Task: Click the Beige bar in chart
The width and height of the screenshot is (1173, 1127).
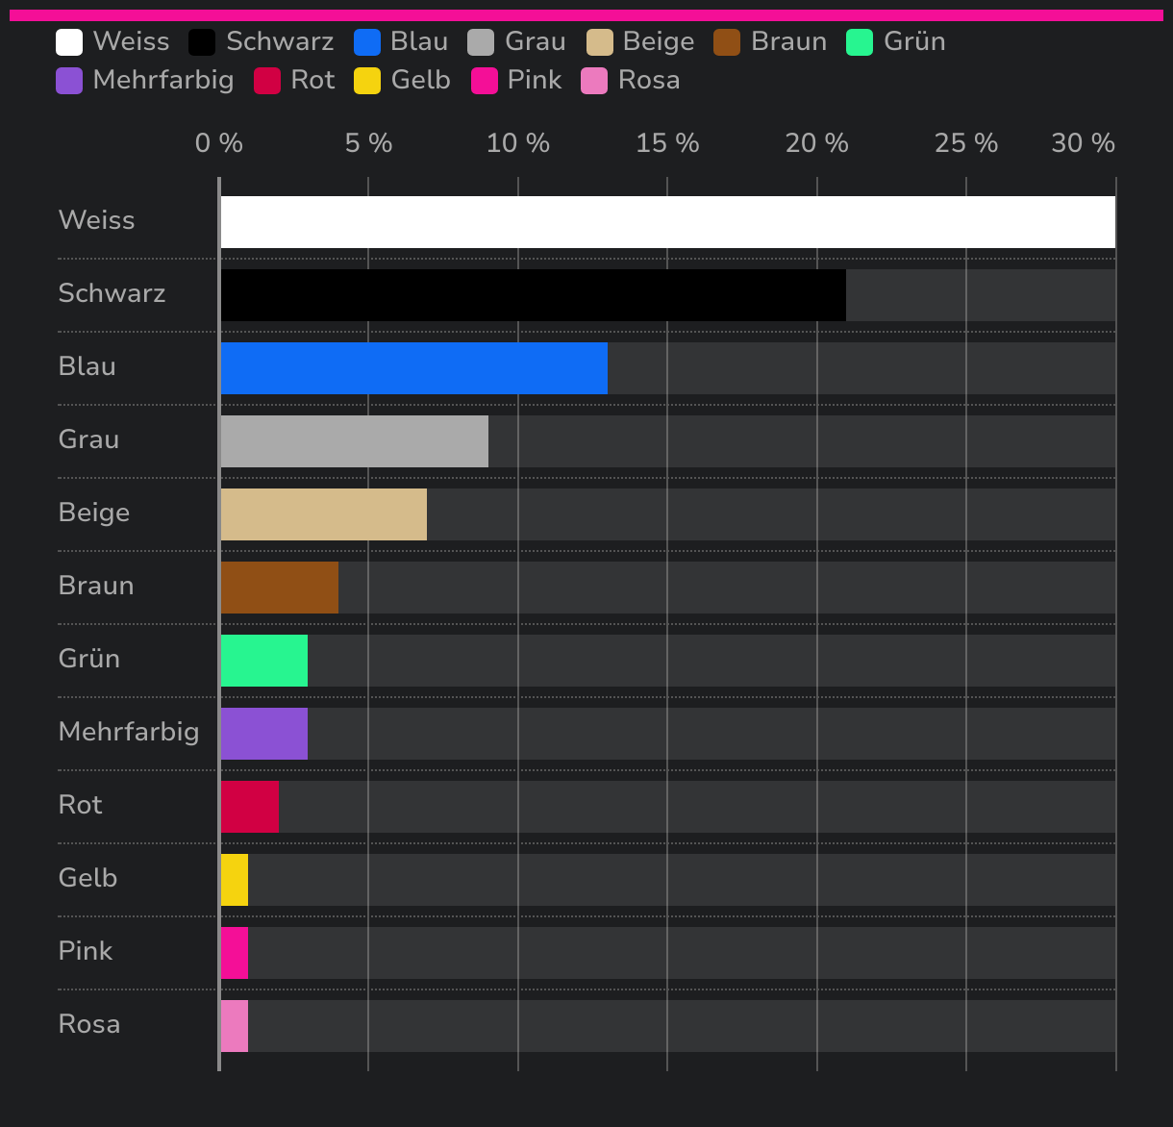Action: pos(324,514)
